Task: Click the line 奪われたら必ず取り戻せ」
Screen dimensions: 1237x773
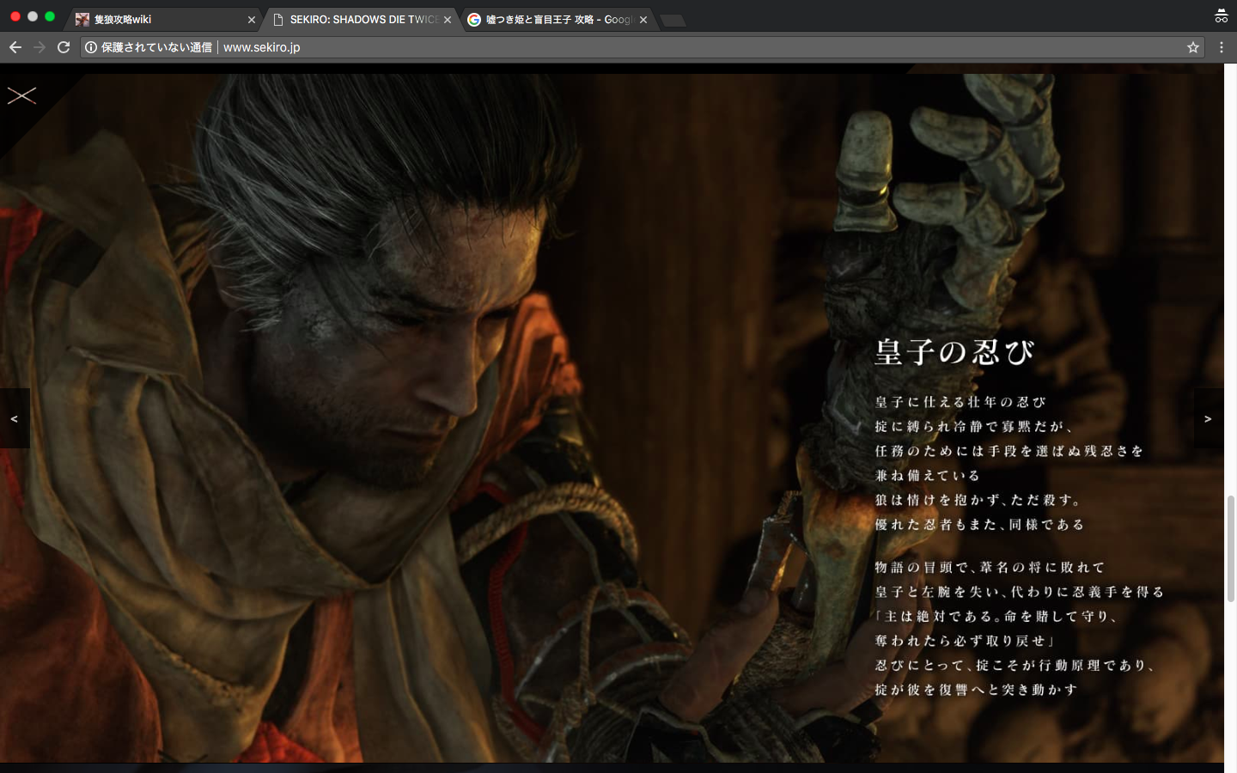Action: [x=965, y=641]
